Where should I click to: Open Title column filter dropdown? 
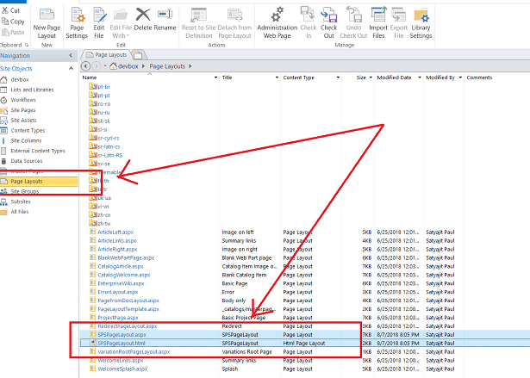[277, 77]
